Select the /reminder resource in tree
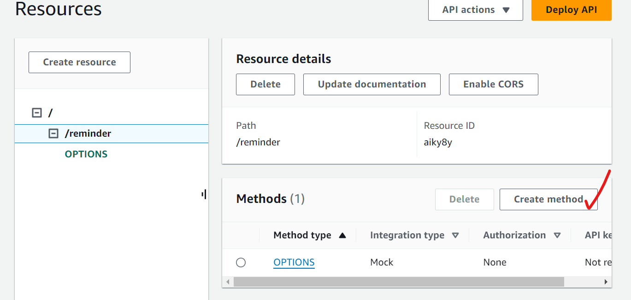The image size is (631, 300). tap(88, 133)
